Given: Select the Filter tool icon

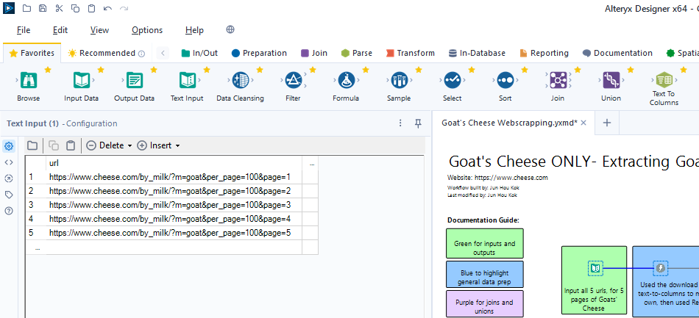Looking at the screenshot, I should click(293, 80).
